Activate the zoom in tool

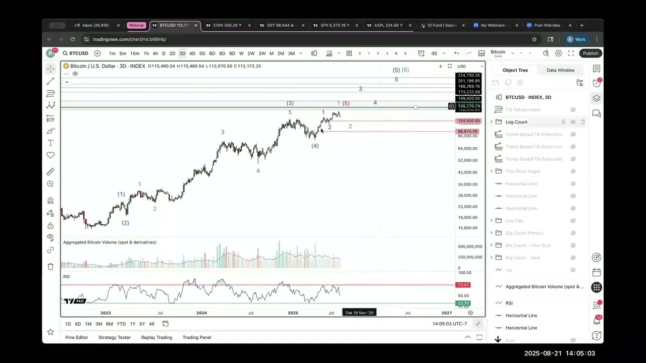50,184
